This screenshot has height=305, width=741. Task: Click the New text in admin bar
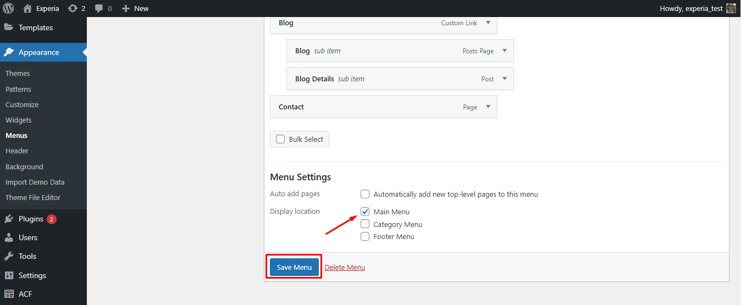click(141, 8)
